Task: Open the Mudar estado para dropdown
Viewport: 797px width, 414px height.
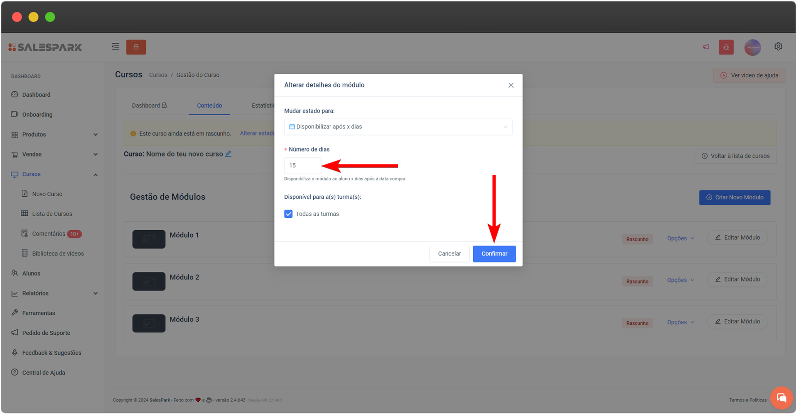Action: [x=398, y=127]
